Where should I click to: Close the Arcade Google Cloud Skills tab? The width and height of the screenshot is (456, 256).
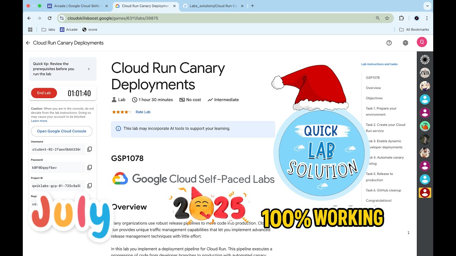107,6
